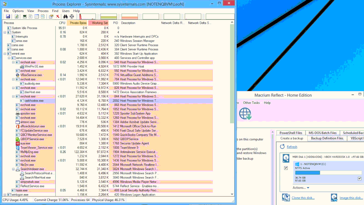
Task: Click the VBoxService.exe process icon
Action: (18, 75)
